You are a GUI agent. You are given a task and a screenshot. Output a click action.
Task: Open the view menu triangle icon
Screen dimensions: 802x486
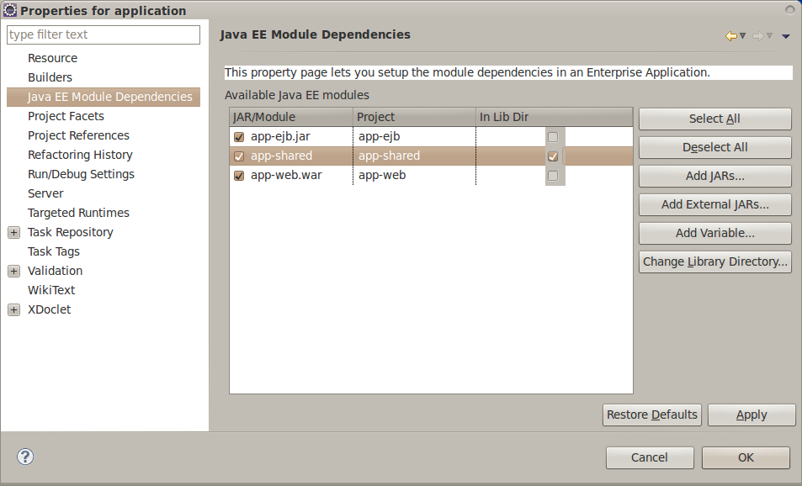[786, 36]
